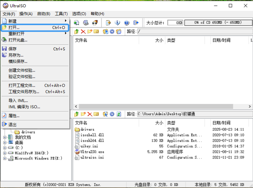The image size is (253, 188).
Task: Open the 新建 submenu arrow
Action: click(x=65, y=21)
